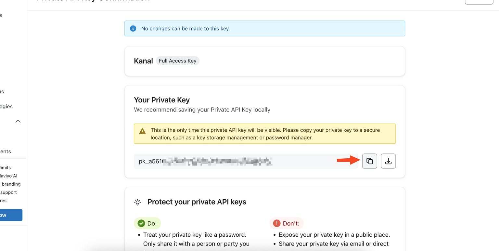The image size is (499, 251).
Task: Download the private API key file
Action: pos(388,161)
